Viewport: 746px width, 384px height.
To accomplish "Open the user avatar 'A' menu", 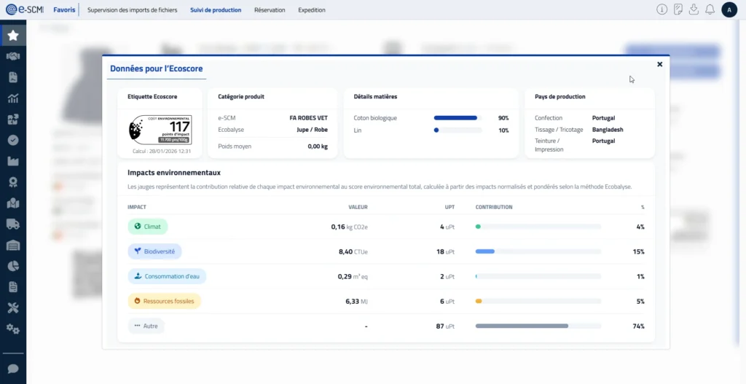I will 729,9.
